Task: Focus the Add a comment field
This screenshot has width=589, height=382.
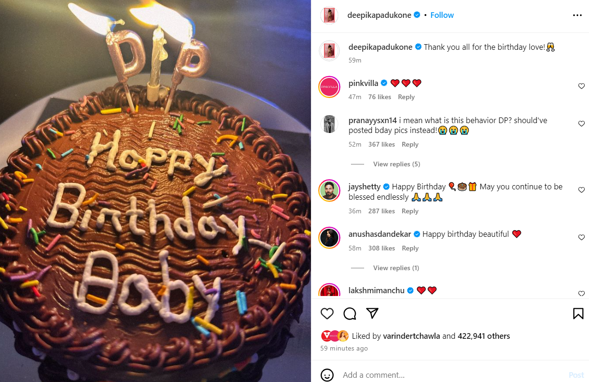Action: coord(452,375)
